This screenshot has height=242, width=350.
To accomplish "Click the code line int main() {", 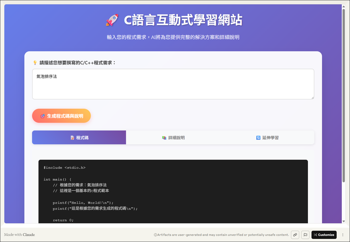I will tap(57, 180).
